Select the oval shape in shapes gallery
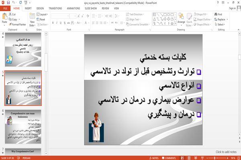 pos(168,15)
